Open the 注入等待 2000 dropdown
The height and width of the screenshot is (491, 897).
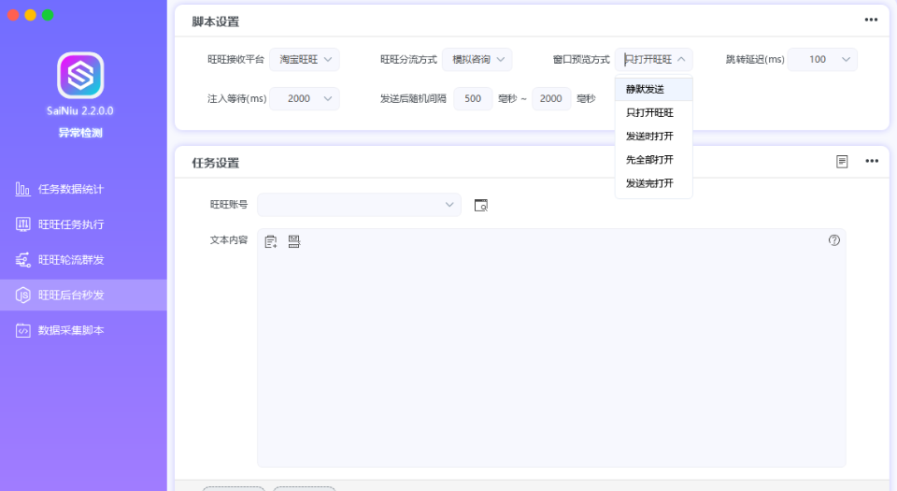point(305,98)
